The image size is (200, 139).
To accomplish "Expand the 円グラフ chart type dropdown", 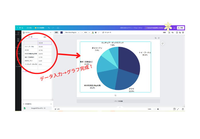I will pos(37,33).
